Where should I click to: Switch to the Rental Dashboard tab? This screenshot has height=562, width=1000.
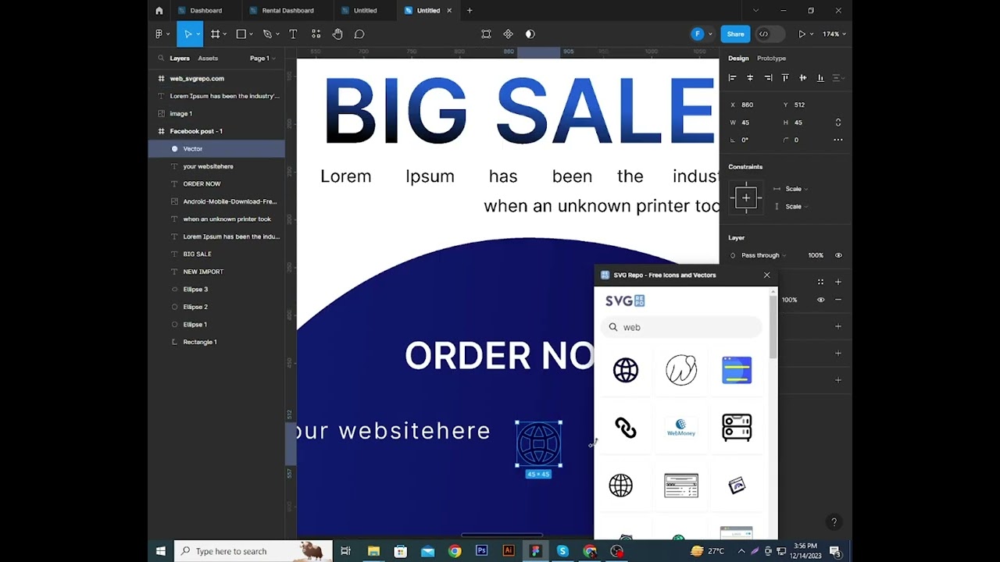tap(287, 10)
